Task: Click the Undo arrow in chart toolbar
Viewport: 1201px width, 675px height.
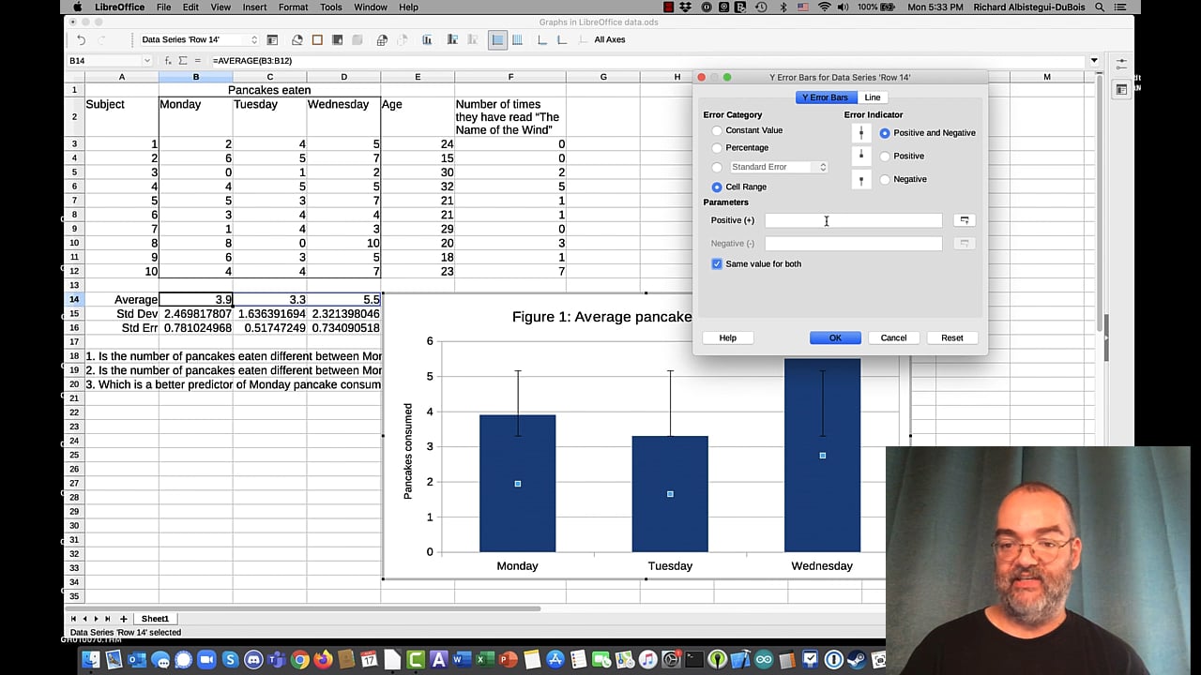Action: click(81, 40)
